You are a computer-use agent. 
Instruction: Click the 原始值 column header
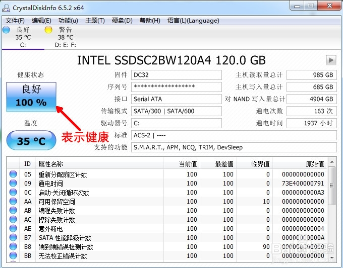coord(300,164)
